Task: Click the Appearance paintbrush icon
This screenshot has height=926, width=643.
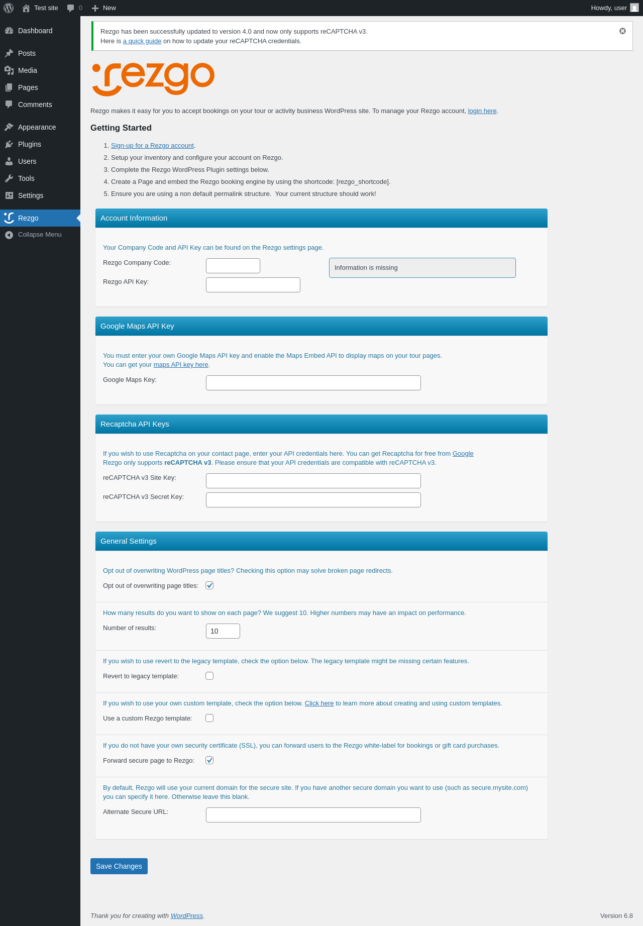Action: pos(9,127)
